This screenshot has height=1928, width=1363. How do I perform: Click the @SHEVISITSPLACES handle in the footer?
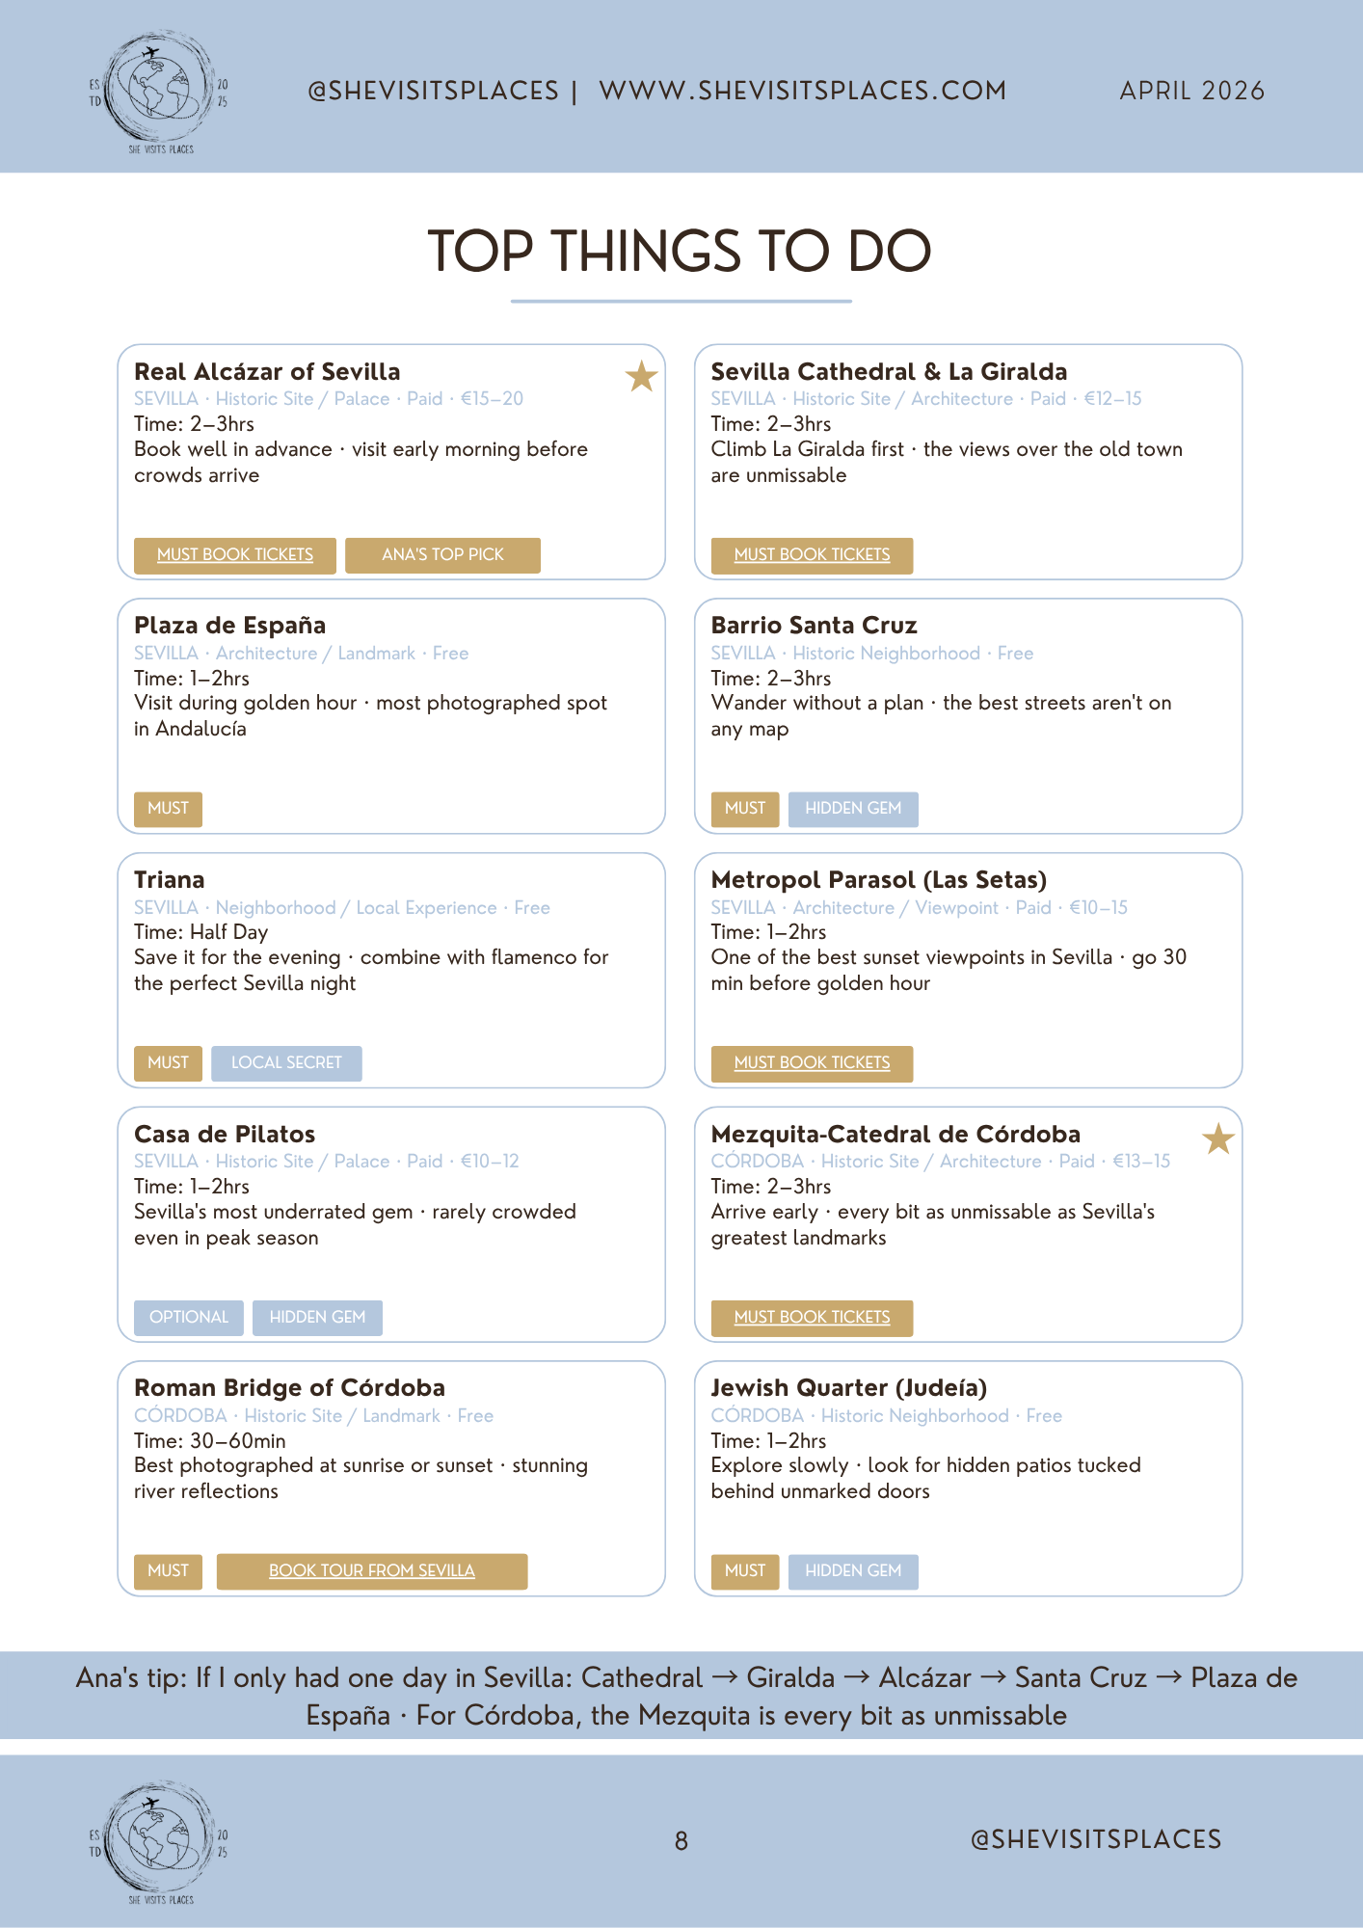click(x=1096, y=1839)
